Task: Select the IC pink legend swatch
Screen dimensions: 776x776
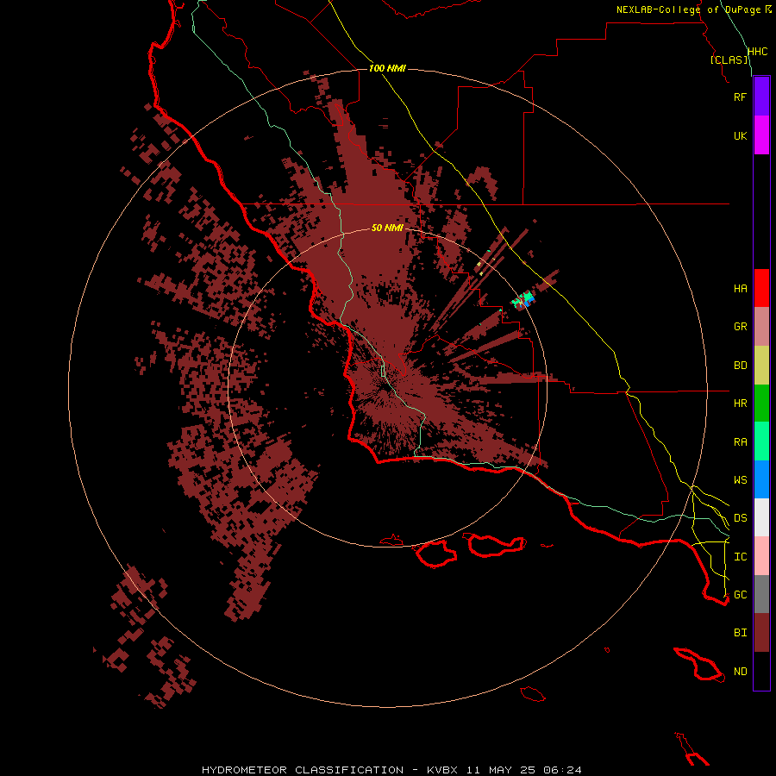Action: (x=761, y=556)
